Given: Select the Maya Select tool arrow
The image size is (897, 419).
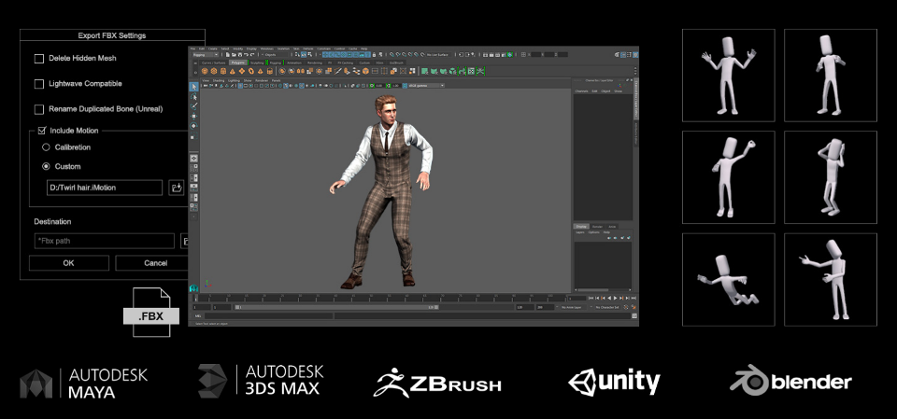Looking at the screenshot, I should (x=194, y=86).
